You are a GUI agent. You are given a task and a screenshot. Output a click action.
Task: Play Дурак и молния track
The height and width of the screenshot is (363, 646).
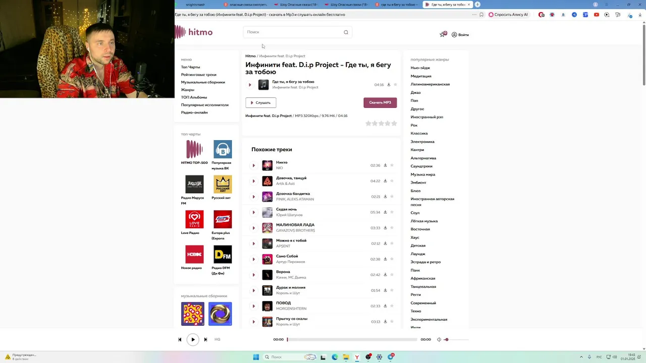coord(254,290)
